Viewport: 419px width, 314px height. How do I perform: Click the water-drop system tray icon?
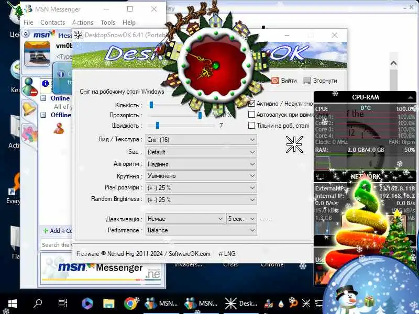pyautogui.click(x=281, y=304)
